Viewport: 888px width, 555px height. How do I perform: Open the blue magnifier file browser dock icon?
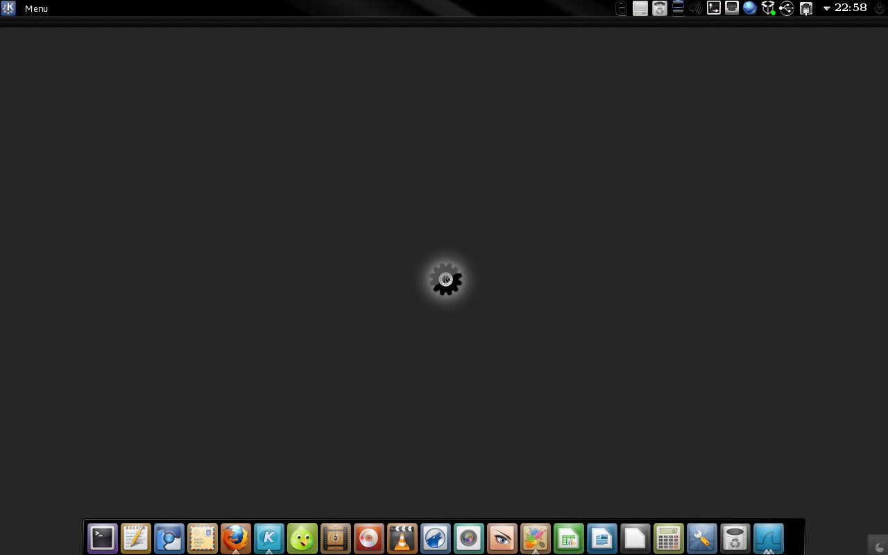point(169,538)
